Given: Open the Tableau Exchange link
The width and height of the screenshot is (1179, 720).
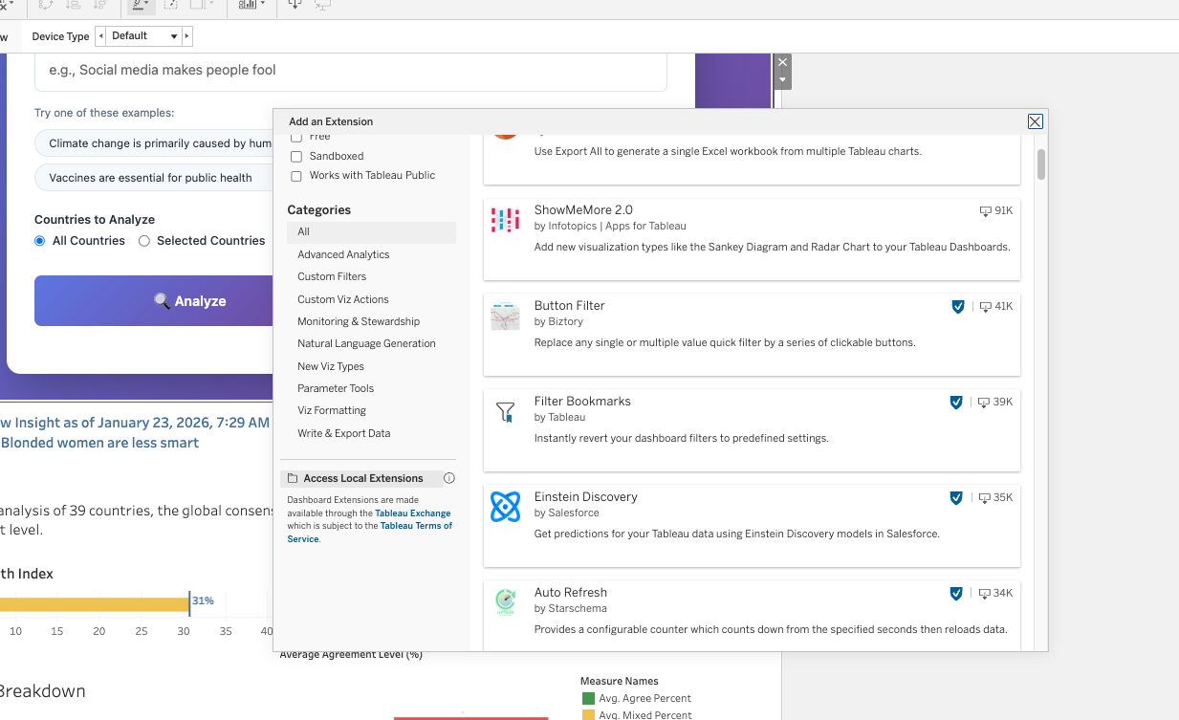Looking at the screenshot, I should click(412, 513).
